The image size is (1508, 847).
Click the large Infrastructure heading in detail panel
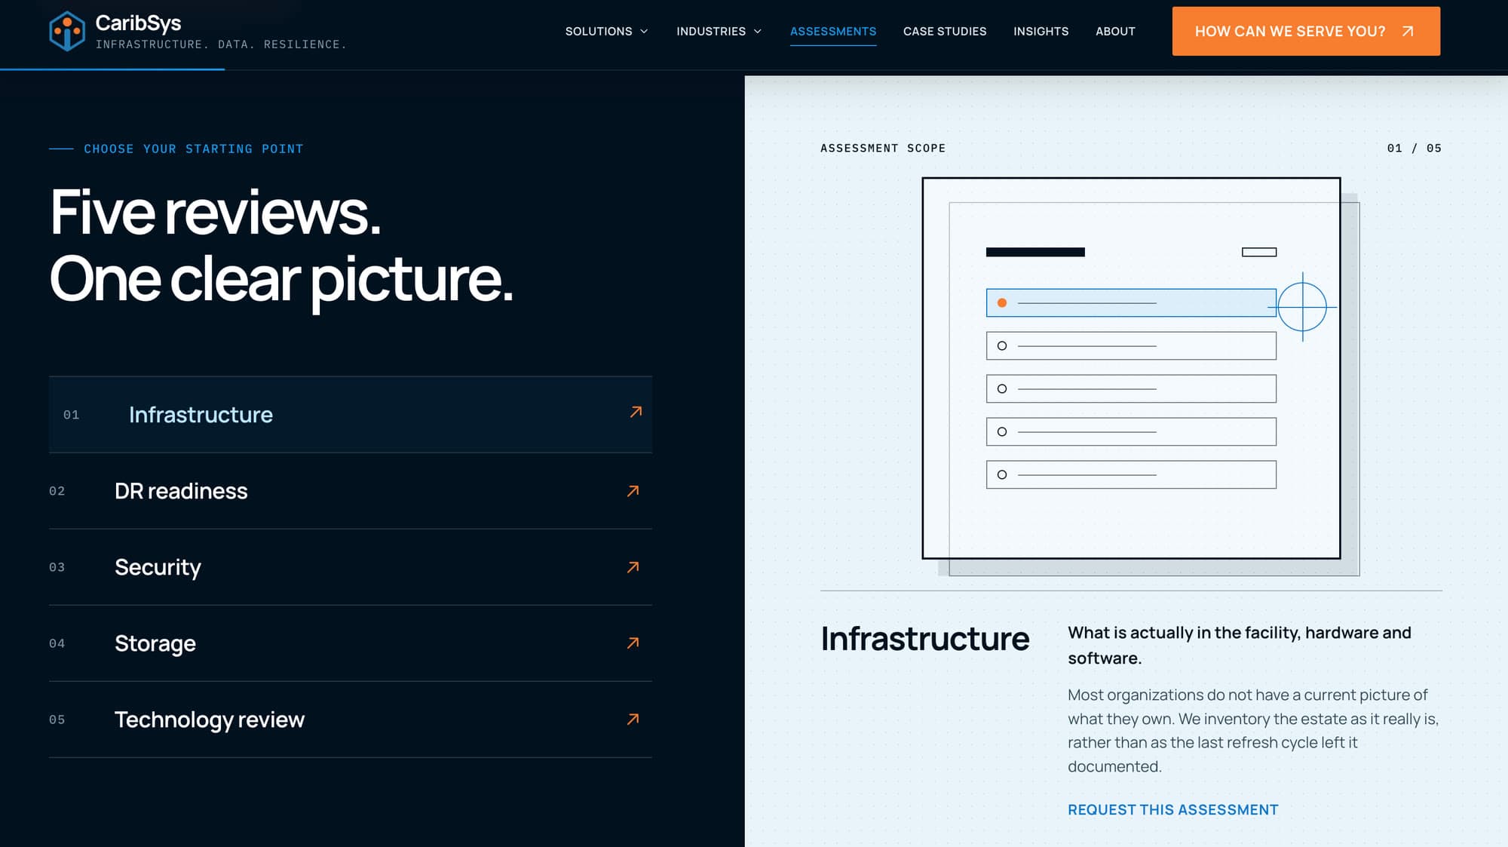pyautogui.click(x=925, y=639)
